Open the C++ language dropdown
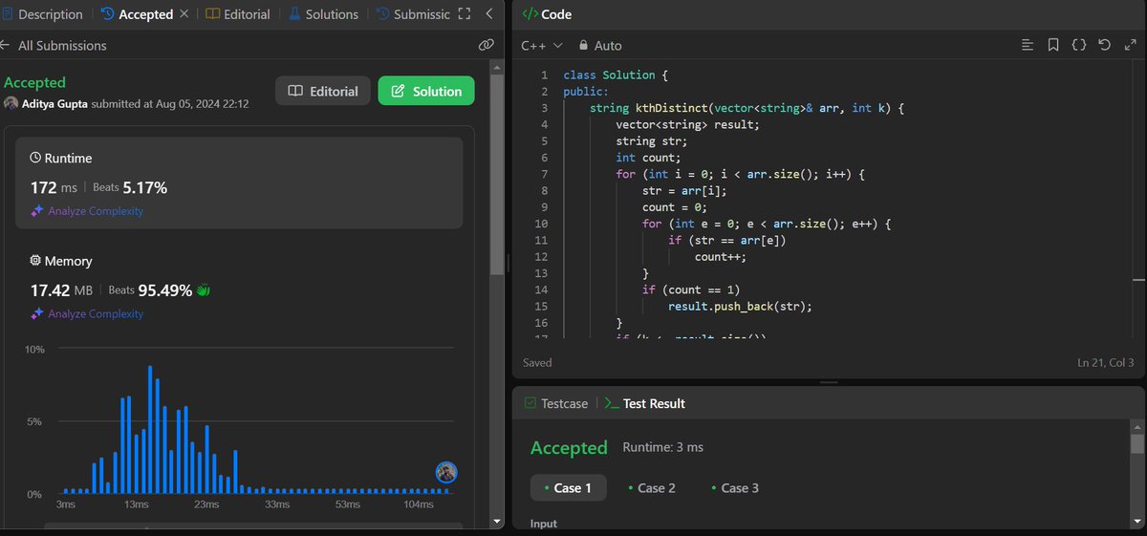1147x536 pixels. pyautogui.click(x=541, y=45)
